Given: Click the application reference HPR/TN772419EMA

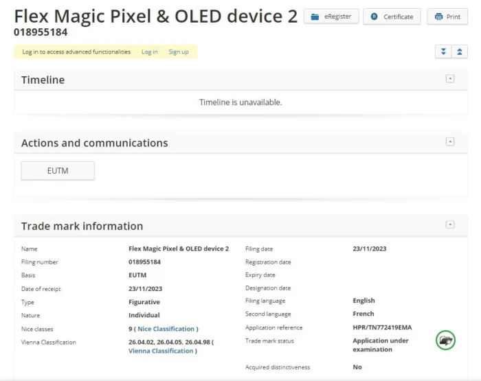Looking at the screenshot, I should (382, 327).
